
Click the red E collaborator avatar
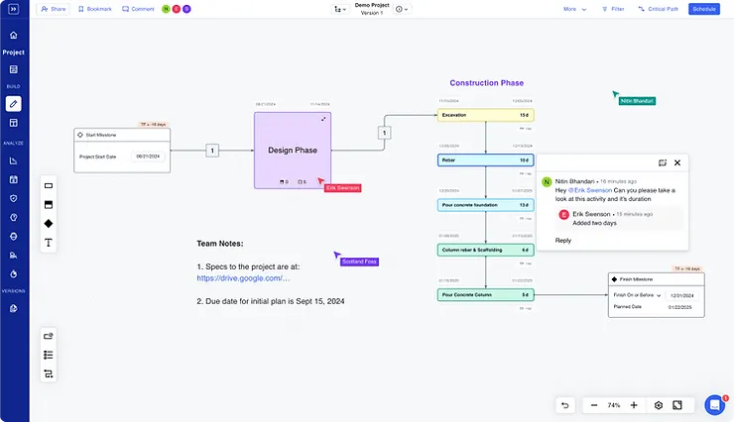coord(177,9)
